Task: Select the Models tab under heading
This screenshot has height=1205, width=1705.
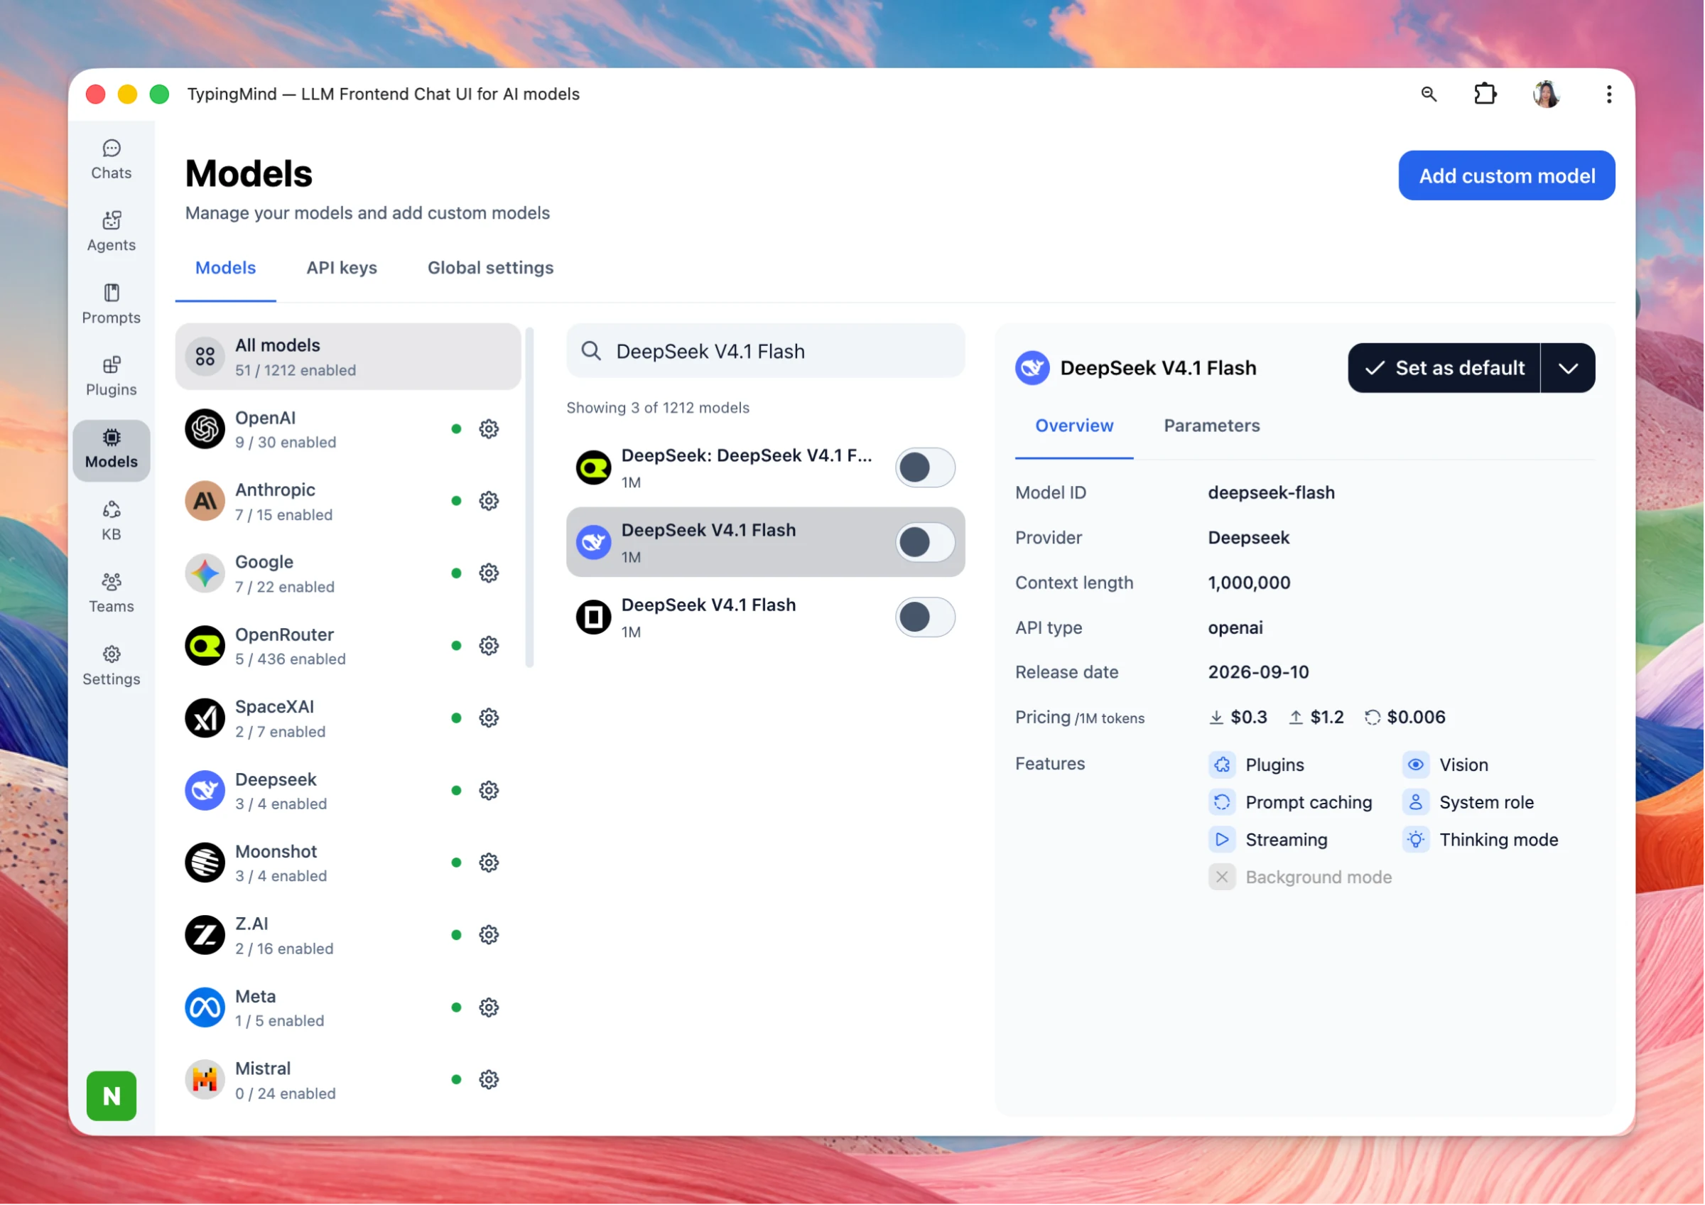Action: click(x=226, y=268)
